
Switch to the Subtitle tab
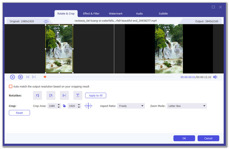163,14
